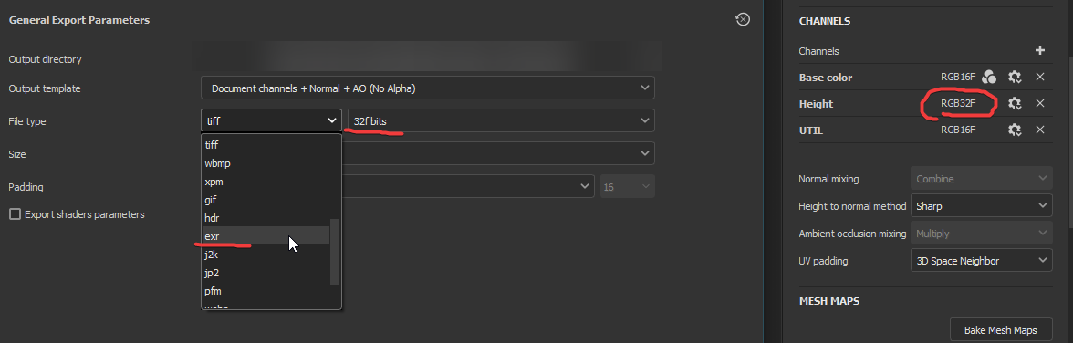This screenshot has height=343, width=1073.
Task: Remove the Base color channel
Action: (x=1040, y=78)
